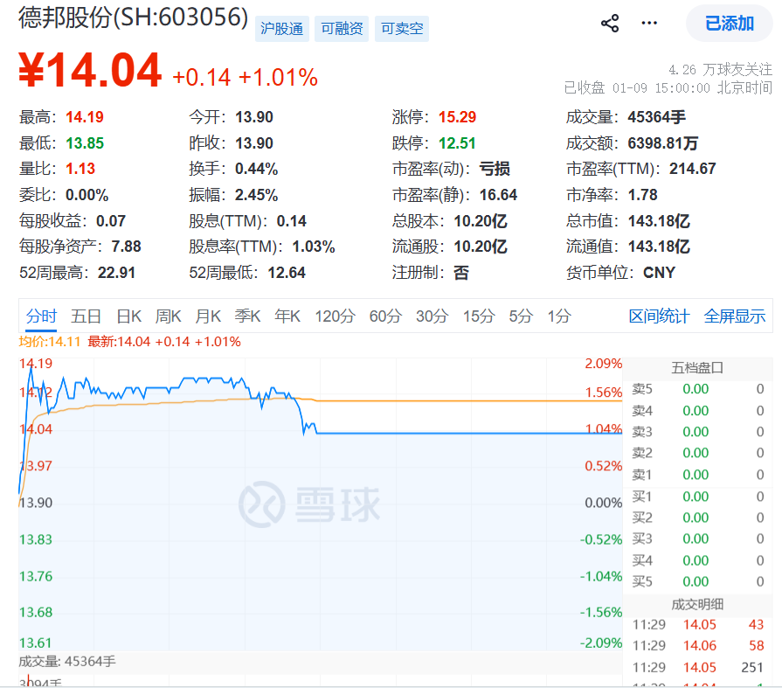782x688 pixels.
Task: Click the 13.90 left-axis label
Action: pyautogui.click(x=36, y=503)
